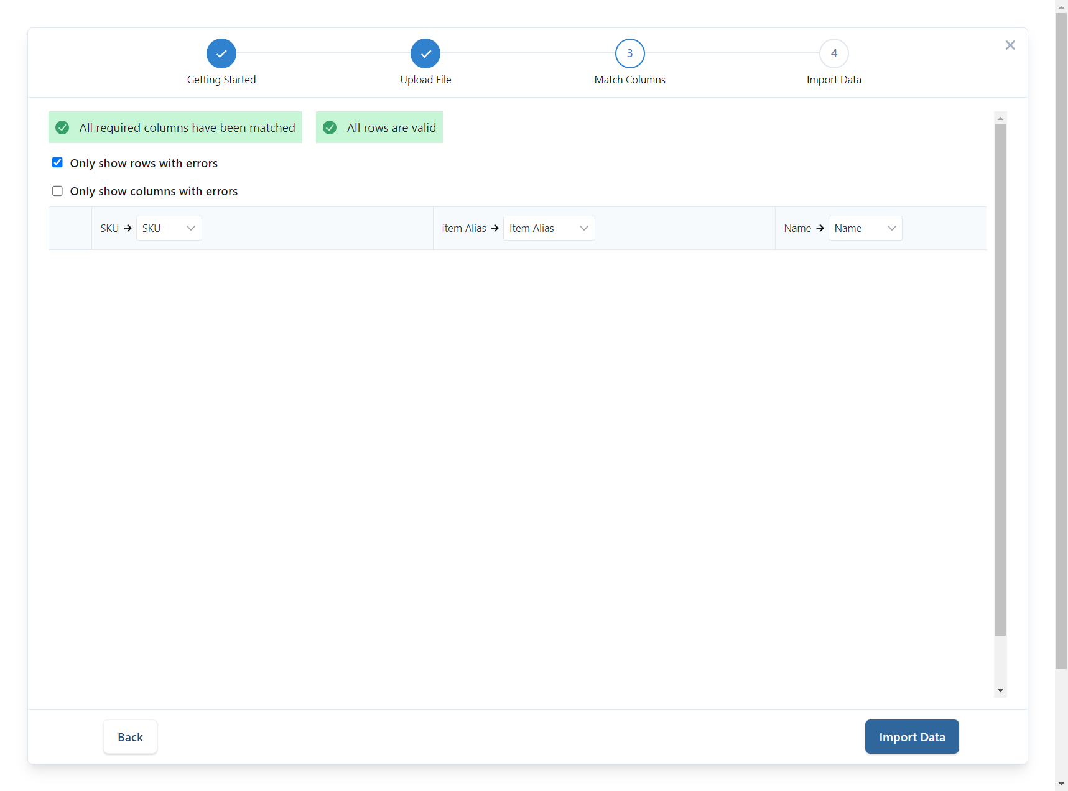This screenshot has height=791, width=1068.
Task: Click the green check beside 'All required columns have been matched'
Action: tap(62, 127)
